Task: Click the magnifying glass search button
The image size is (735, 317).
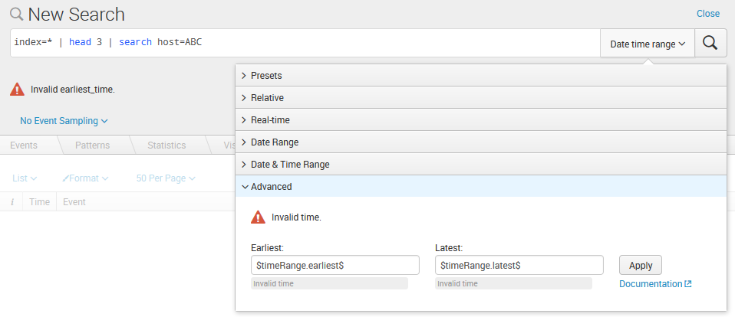Action: tap(710, 44)
